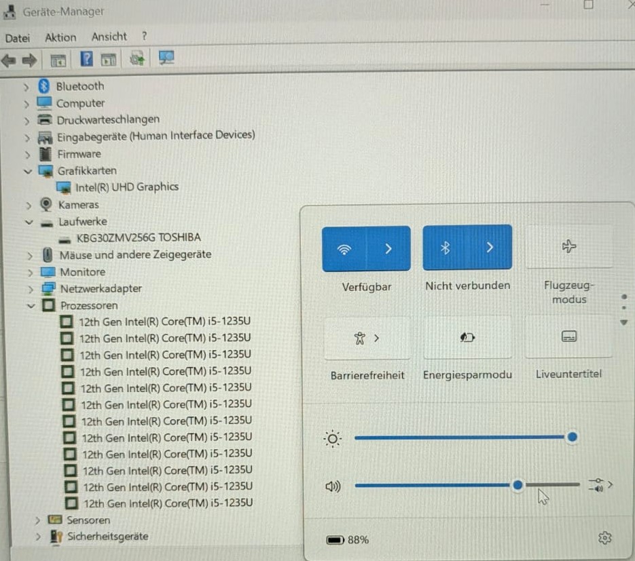The width and height of the screenshot is (635, 561).
Task: Click the help question mark toolbar icon
Action: (86, 59)
